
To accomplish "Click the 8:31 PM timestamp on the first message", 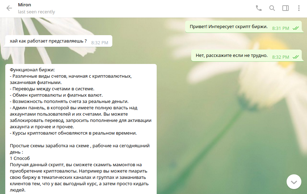I will point(281,28).
